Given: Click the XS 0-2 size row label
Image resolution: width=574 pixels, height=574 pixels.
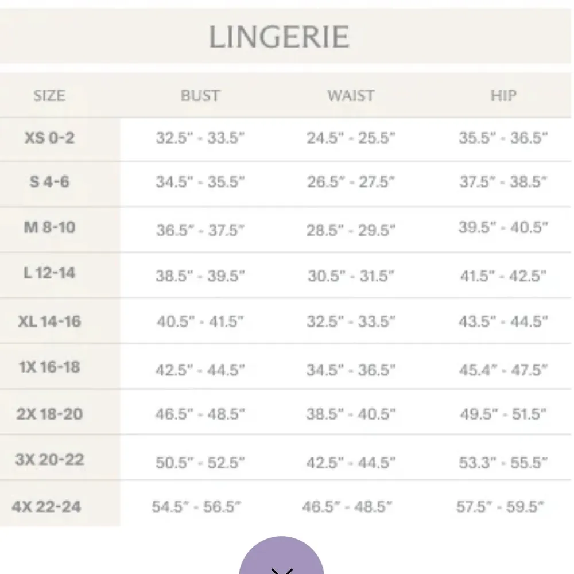Looking at the screenshot, I should 49,138.
